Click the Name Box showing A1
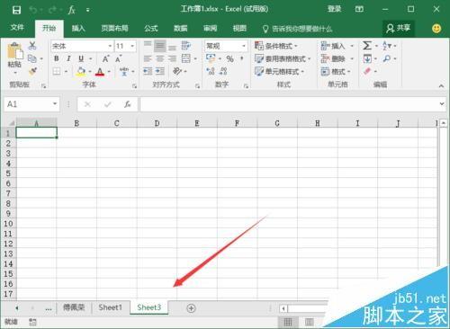Screen dimensions: 450x329 [31, 104]
